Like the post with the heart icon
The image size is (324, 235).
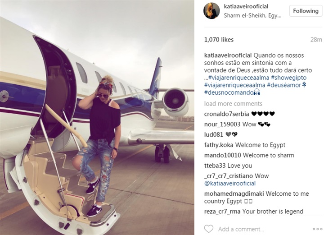(209, 229)
